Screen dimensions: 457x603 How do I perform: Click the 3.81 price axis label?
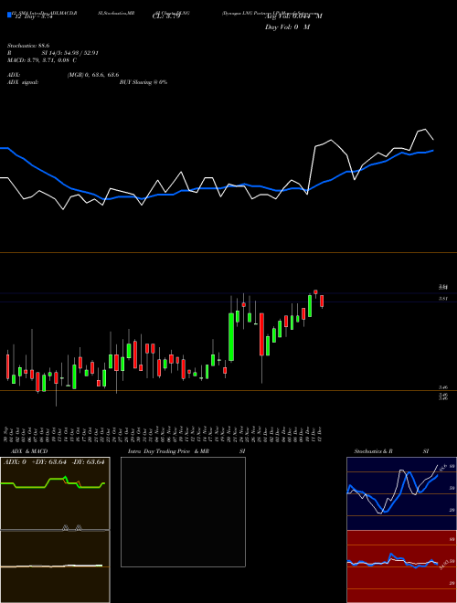442,299
